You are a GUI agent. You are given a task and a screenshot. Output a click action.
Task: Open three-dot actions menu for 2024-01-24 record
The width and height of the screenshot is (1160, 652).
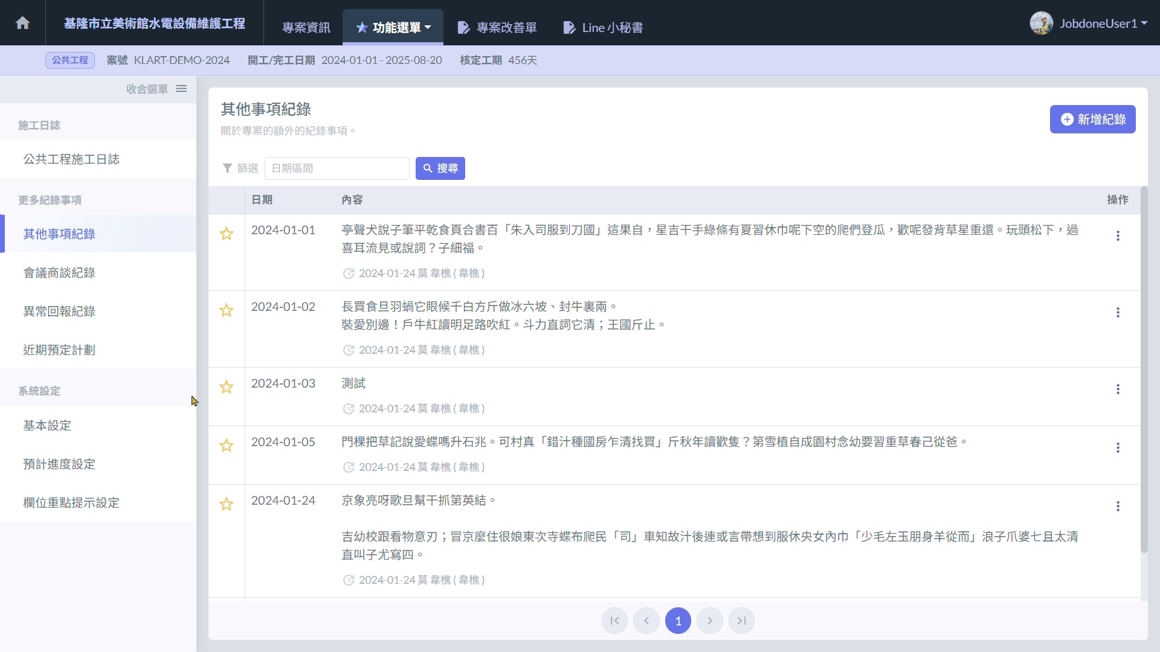(x=1118, y=507)
